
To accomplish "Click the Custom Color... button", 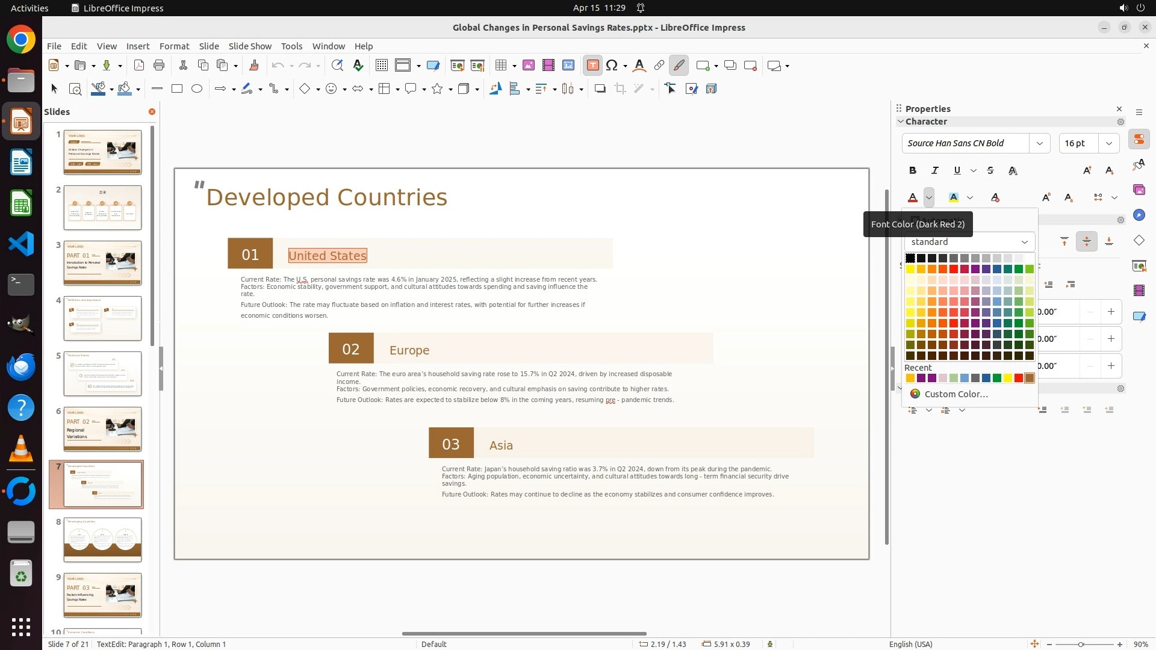I will pos(956,394).
